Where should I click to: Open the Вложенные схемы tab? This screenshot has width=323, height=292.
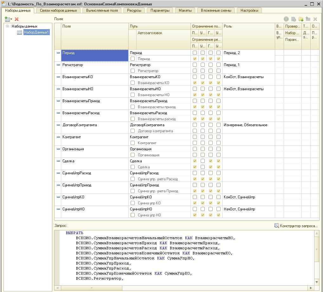point(216,10)
